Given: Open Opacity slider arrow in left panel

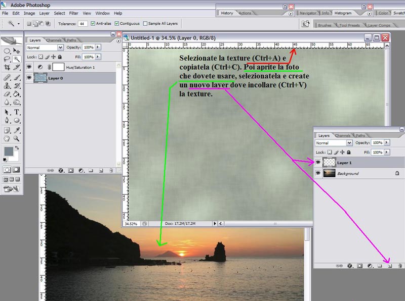Looking at the screenshot, I should (98, 47).
